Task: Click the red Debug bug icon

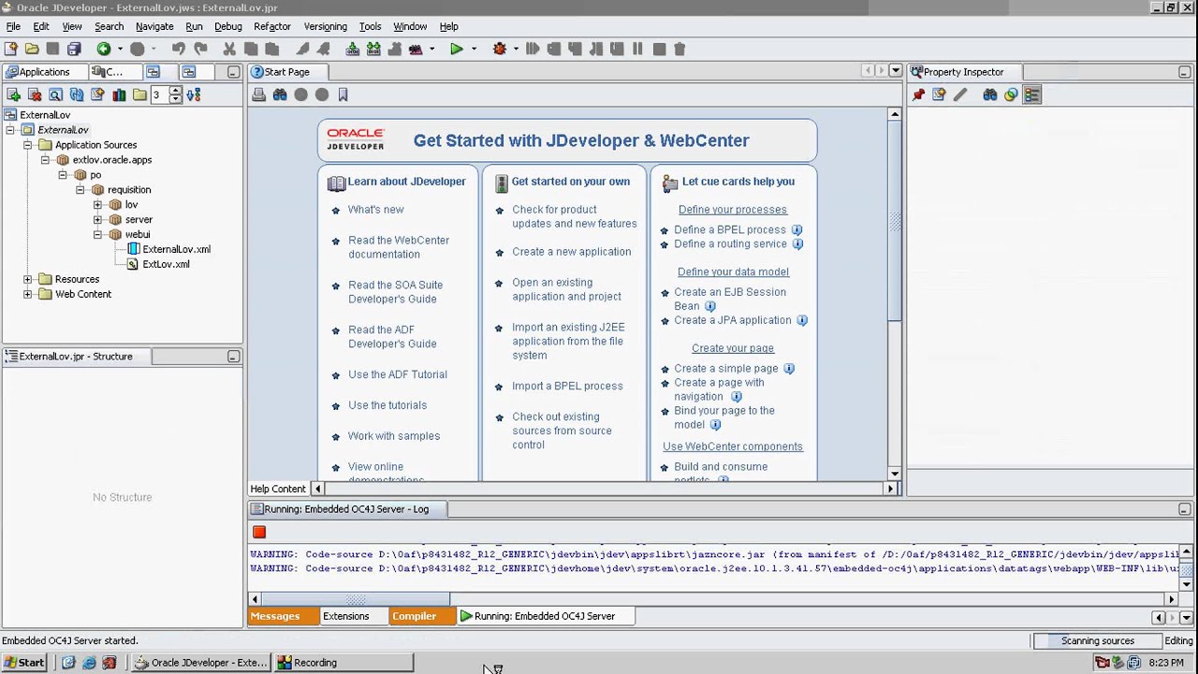Action: pos(500,49)
